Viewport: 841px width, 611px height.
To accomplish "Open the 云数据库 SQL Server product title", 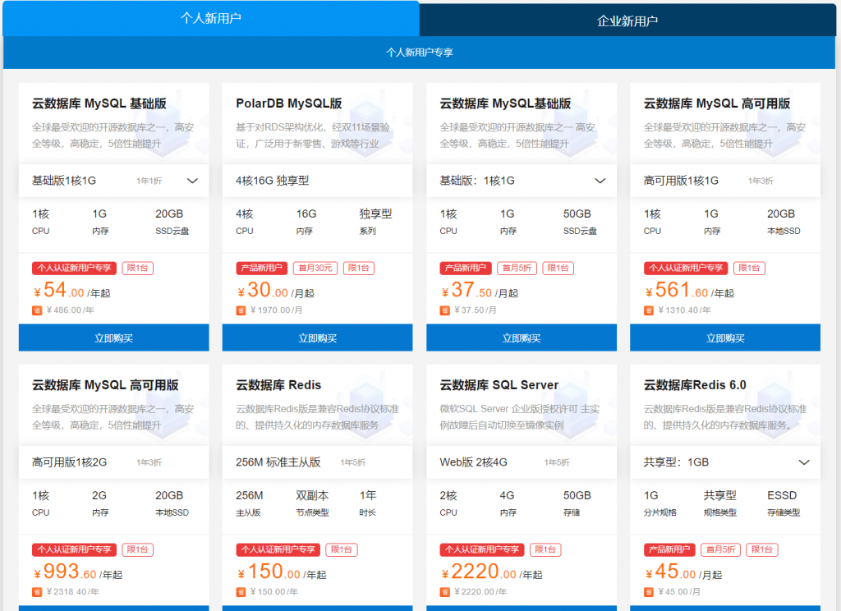I will point(499,385).
